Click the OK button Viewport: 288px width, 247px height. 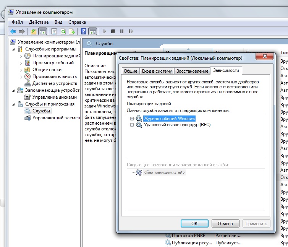[x=194, y=223]
